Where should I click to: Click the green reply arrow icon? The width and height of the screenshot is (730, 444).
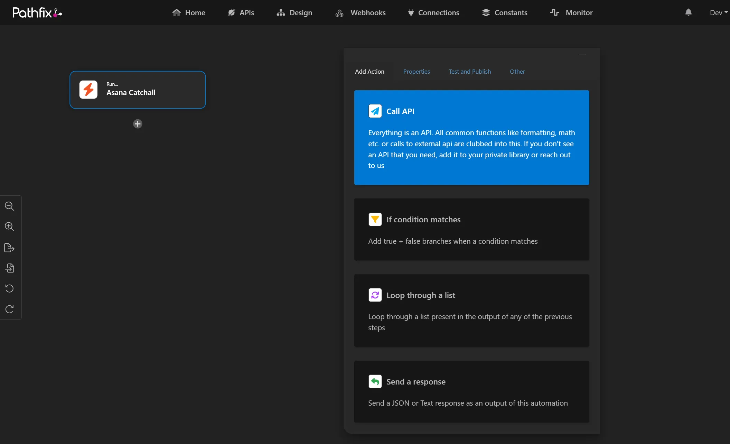click(x=375, y=381)
